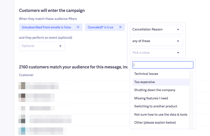This screenshot has height=136, width=210.
Task: Remove the Unsubscribed from emails filter
Action: point(78,27)
